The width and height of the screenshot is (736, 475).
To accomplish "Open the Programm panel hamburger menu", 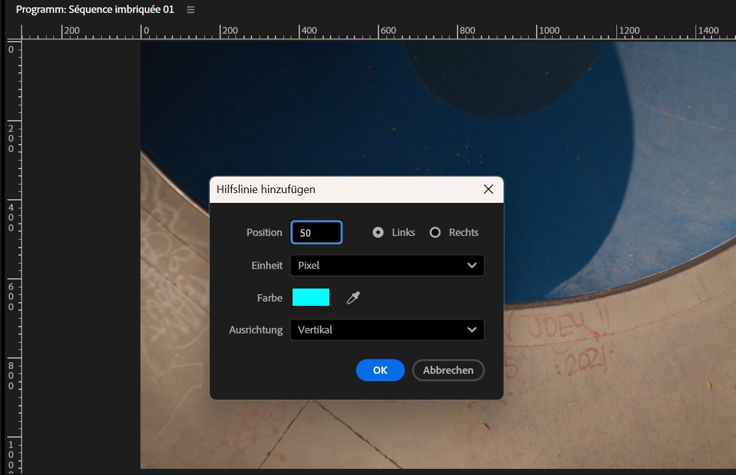I will click(191, 10).
